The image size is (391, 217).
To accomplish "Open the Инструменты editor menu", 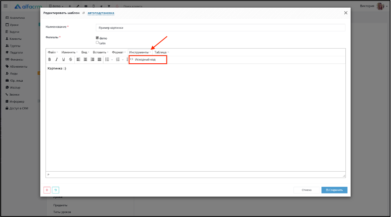I will pyautogui.click(x=140, y=52).
